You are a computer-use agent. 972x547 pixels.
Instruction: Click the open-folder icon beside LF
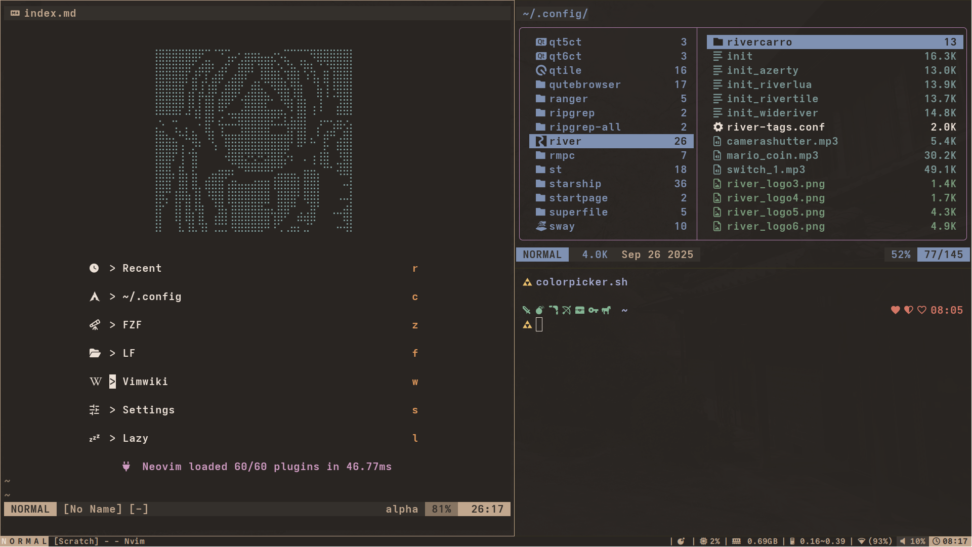(95, 353)
